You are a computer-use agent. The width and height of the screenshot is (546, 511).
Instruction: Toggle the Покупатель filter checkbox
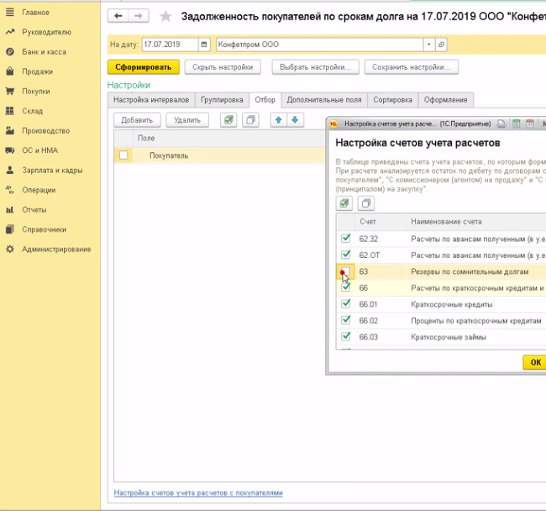124,155
